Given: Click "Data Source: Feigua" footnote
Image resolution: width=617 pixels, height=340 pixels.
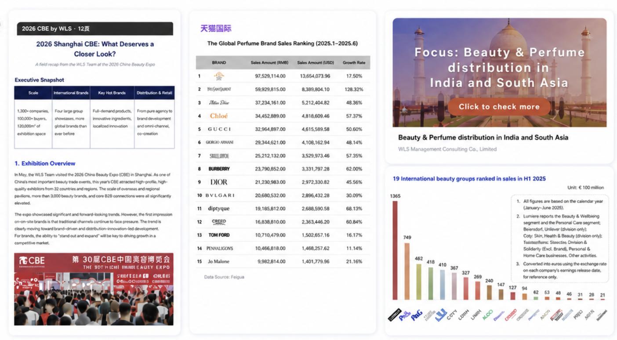Looking at the screenshot, I should [x=224, y=277].
